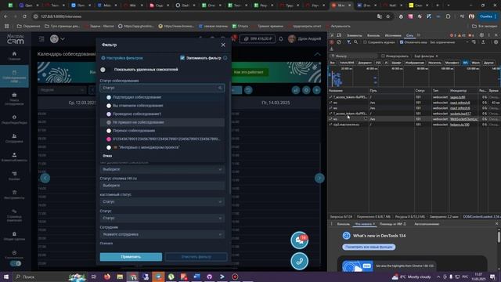This screenshot has height=282, width=501.
Task: Switch to the Sources tab in DevTools
Action: pos(393,35)
